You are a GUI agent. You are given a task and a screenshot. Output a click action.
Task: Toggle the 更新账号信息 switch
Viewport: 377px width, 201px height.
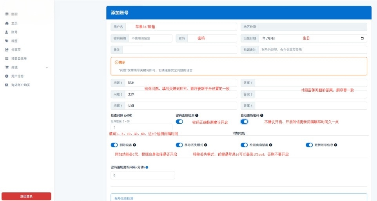[x=309, y=145]
